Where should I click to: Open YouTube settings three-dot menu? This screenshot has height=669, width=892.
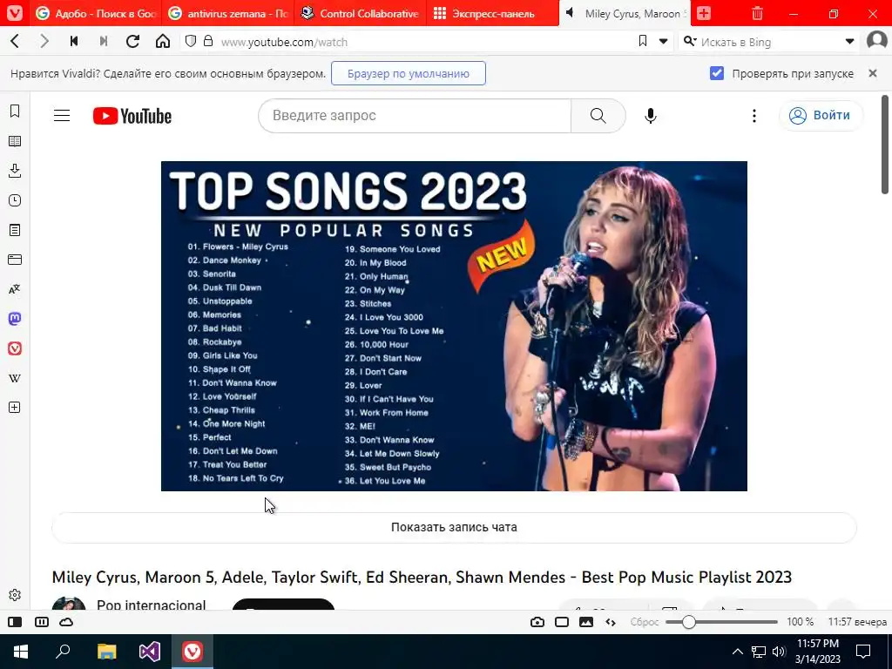[754, 116]
